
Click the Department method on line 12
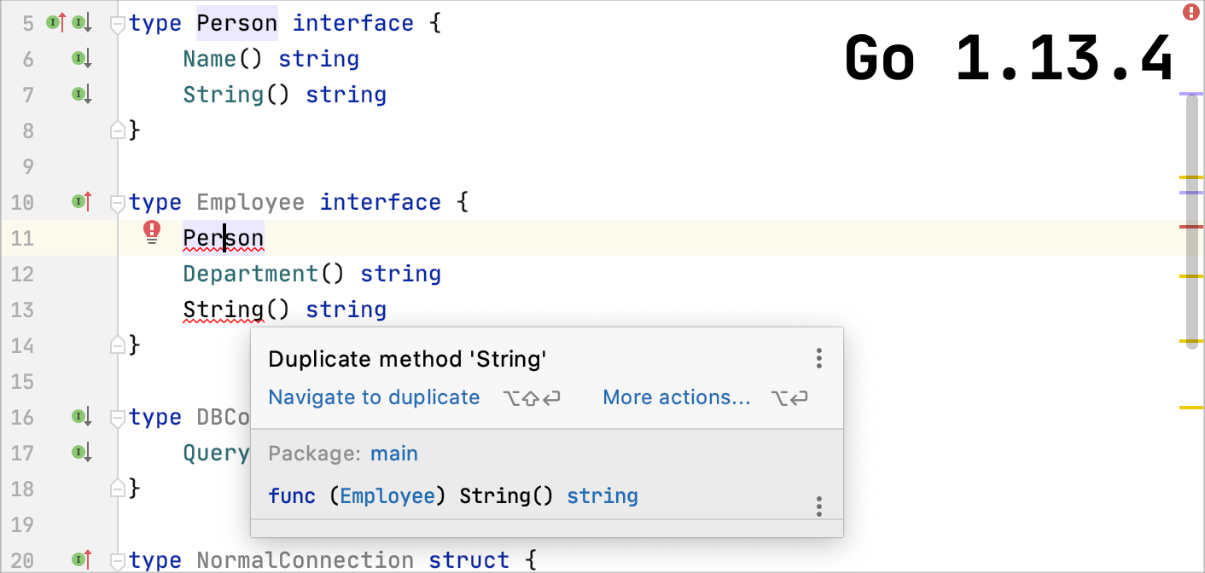point(251,274)
